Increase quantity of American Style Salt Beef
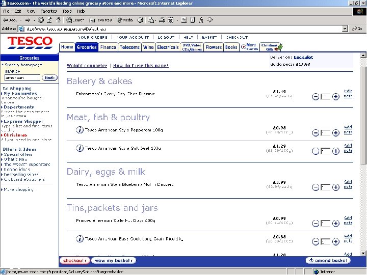 335,151
